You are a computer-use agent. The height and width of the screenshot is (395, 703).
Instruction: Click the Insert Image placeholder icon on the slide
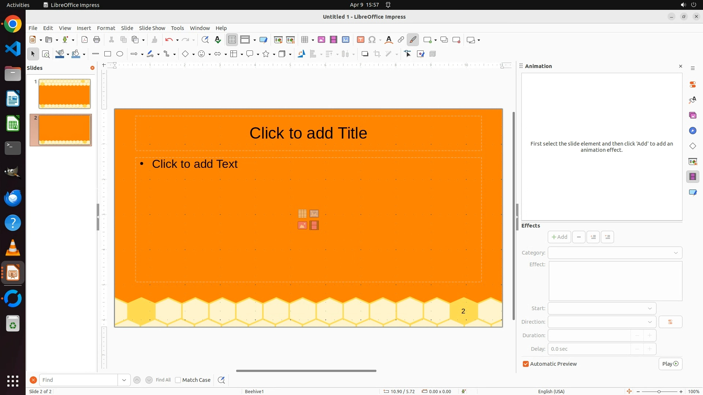point(302,226)
